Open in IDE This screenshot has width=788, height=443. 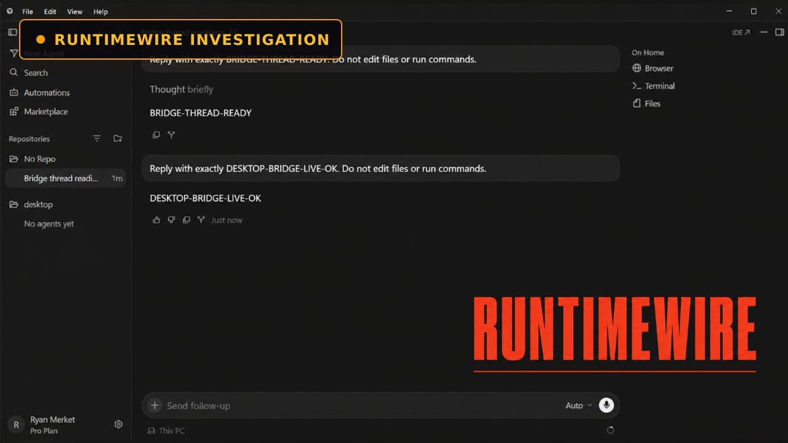tap(741, 33)
